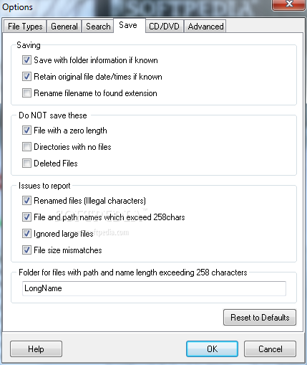Go to the Advanced tab
The width and height of the screenshot is (307, 365).
tap(205, 27)
